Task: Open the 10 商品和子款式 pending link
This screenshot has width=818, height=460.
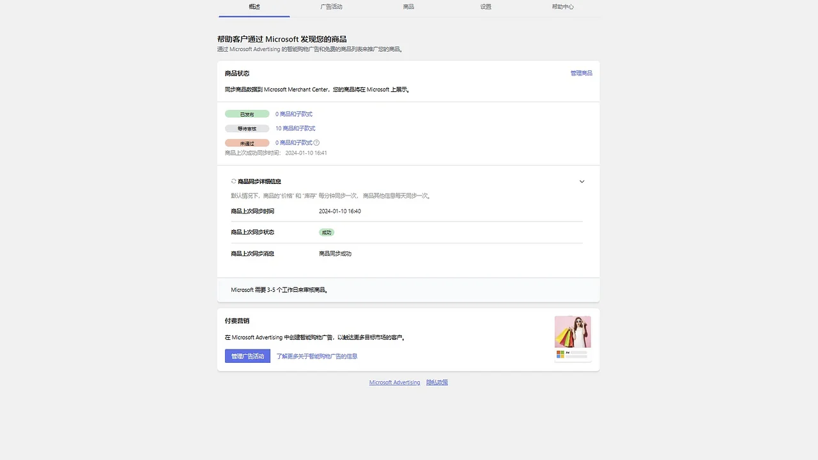Action: (295, 128)
